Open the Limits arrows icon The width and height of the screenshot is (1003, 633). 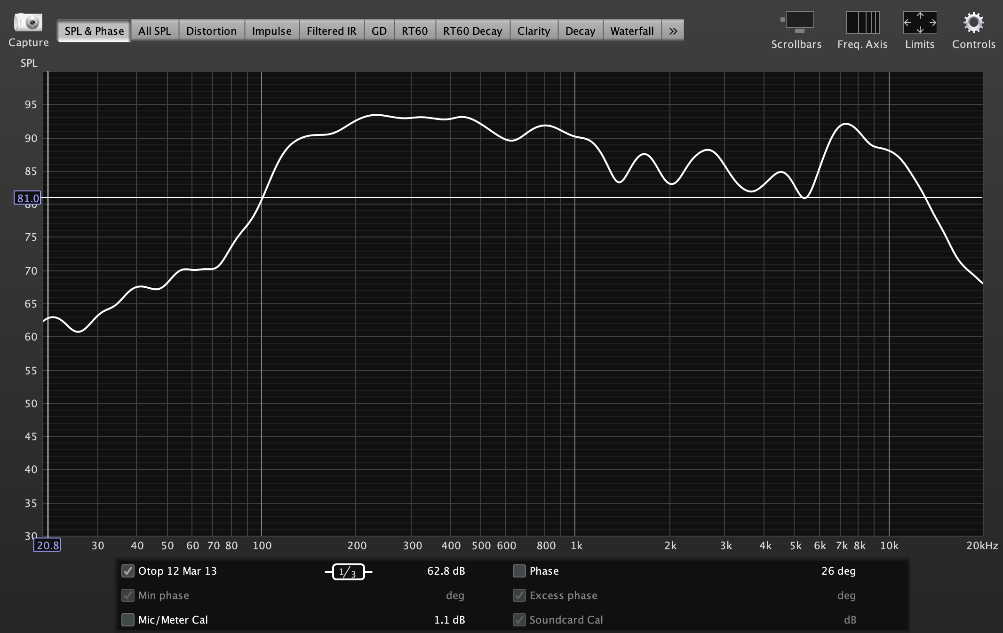coord(920,23)
